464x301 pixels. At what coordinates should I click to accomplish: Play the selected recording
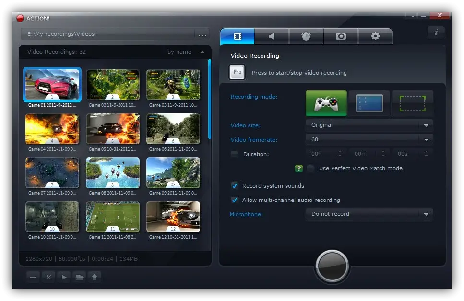pos(64,277)
